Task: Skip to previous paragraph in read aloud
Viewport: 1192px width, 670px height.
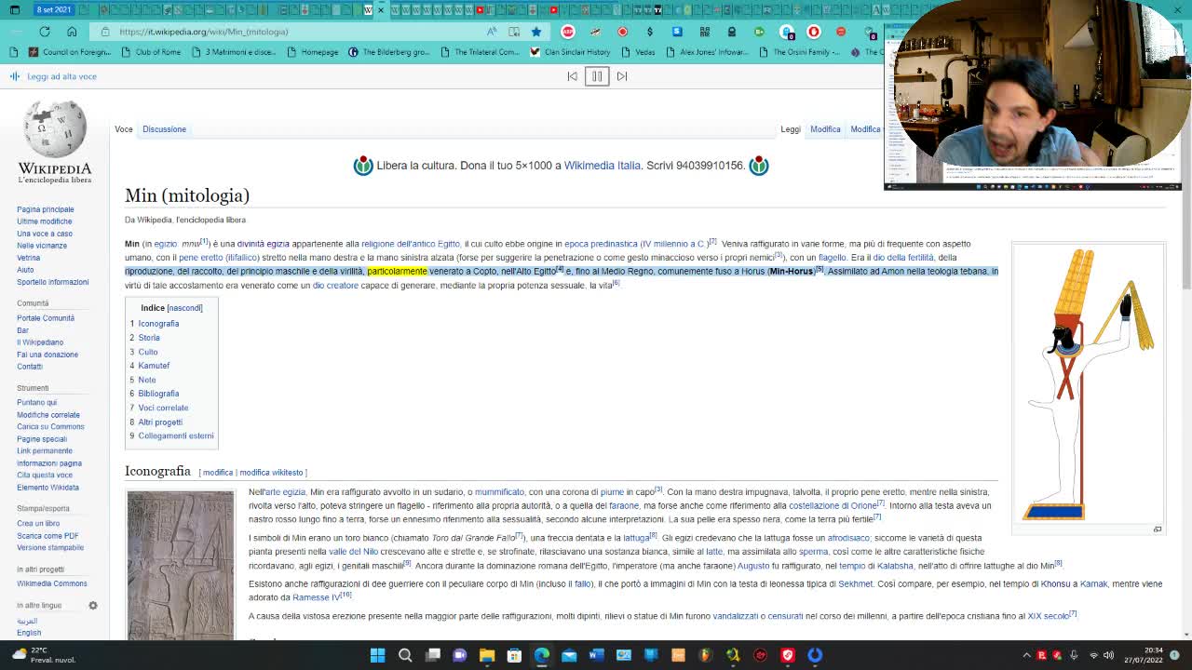Action: (x=572, y=76)
